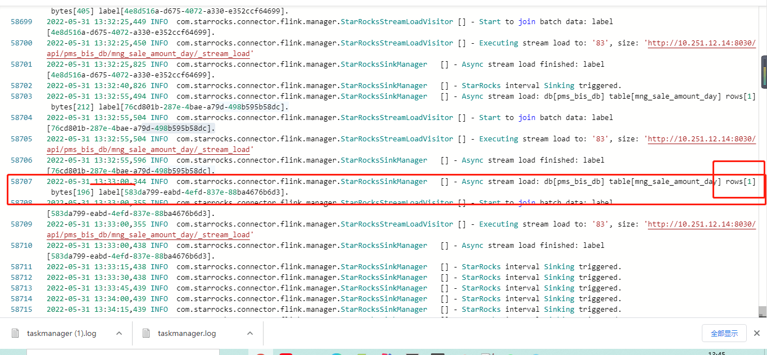
Task: Click line number 58712
Action: pos(21,277)
